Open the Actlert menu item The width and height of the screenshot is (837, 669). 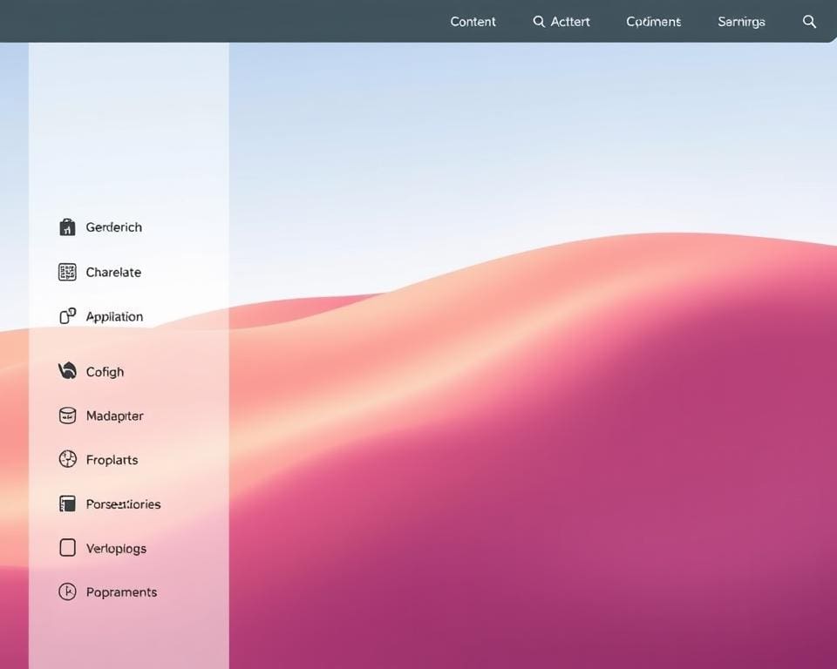click(570, 22)
